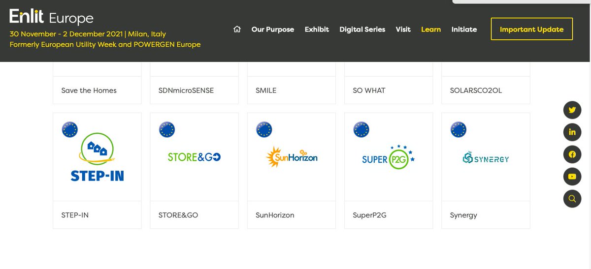Open the SUPER P2G project logo
Image resolution: width=591 pixels, height=269 pixels.
click(x=389, y=157)
